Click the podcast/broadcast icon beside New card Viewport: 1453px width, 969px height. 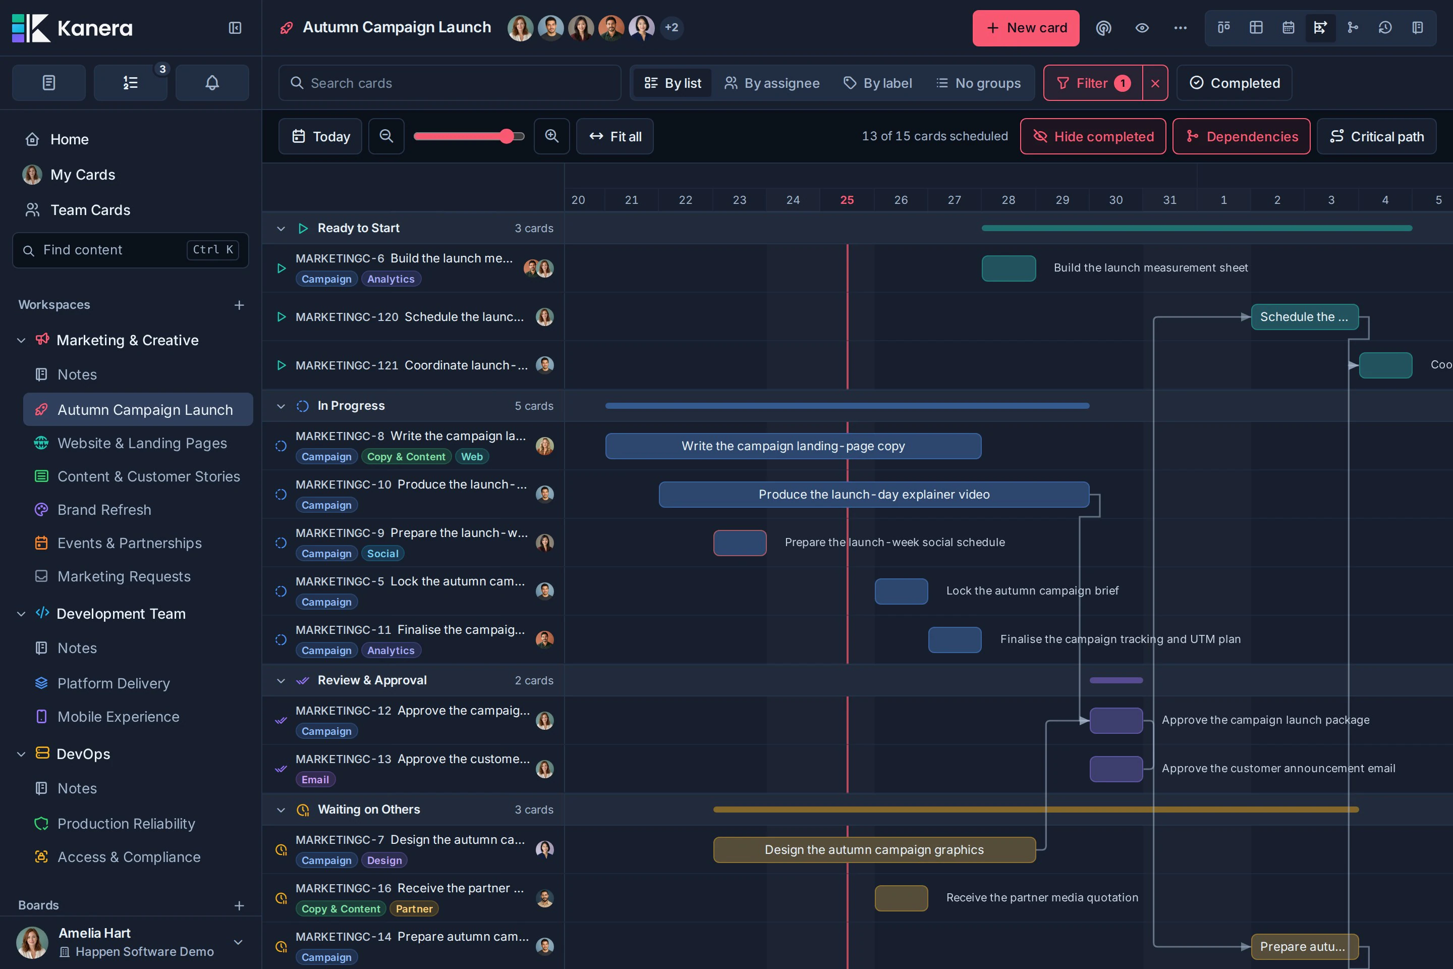pos(1103,28)
